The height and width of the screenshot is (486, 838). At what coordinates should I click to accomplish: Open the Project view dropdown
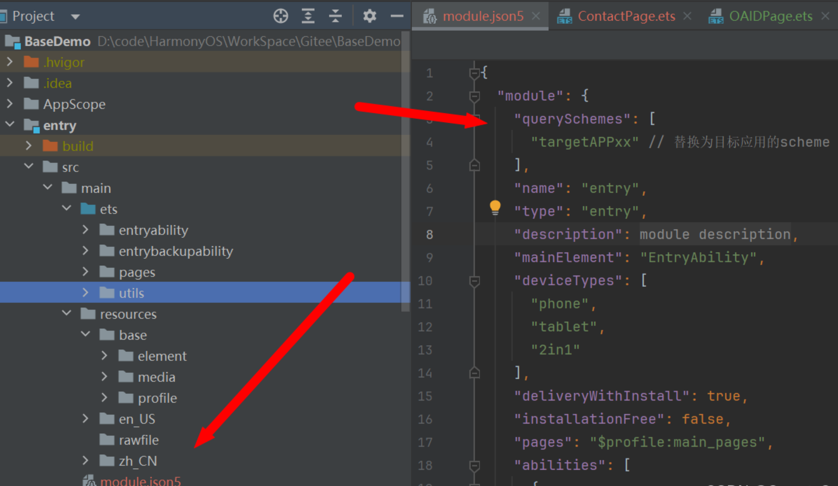coord(75,17)
